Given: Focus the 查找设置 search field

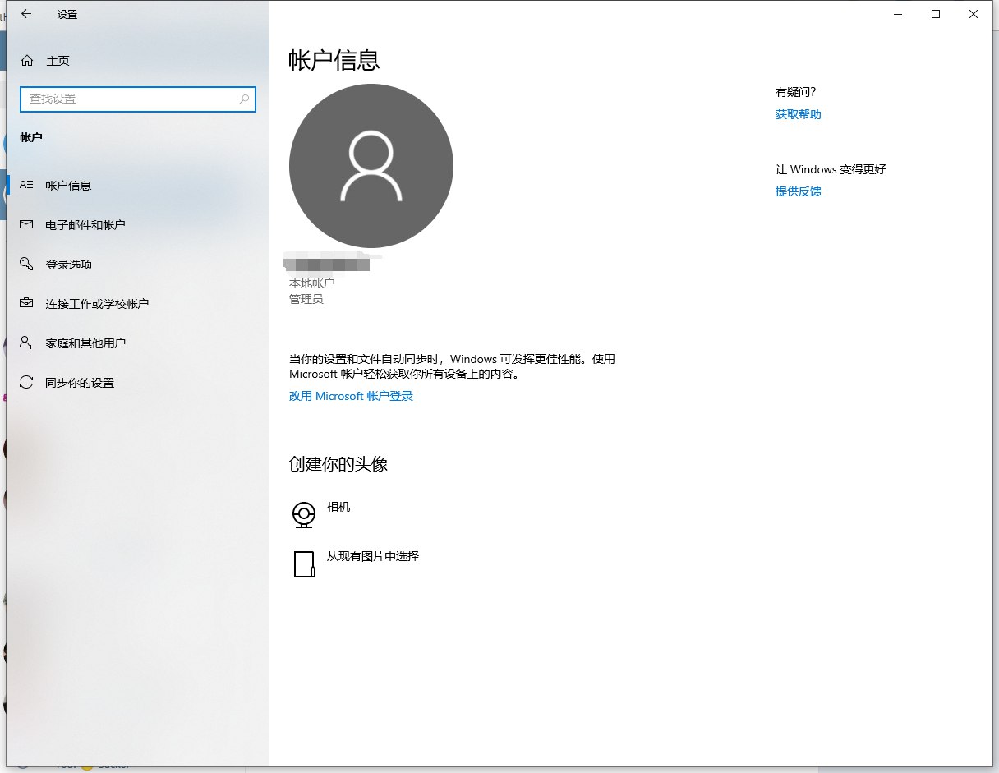Looking at the screenshot, I should [131, 99].
